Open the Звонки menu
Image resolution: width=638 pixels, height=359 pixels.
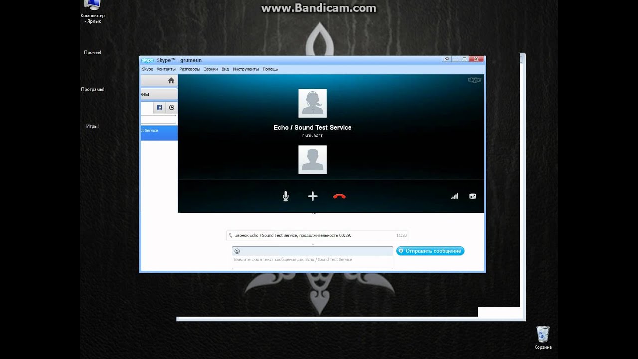pos(211,69)
